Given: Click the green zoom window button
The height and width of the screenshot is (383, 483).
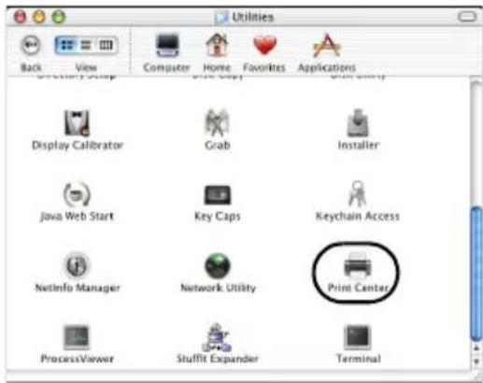Looking at the screenshot, I should pyautogui.click(x=58, y=17).
